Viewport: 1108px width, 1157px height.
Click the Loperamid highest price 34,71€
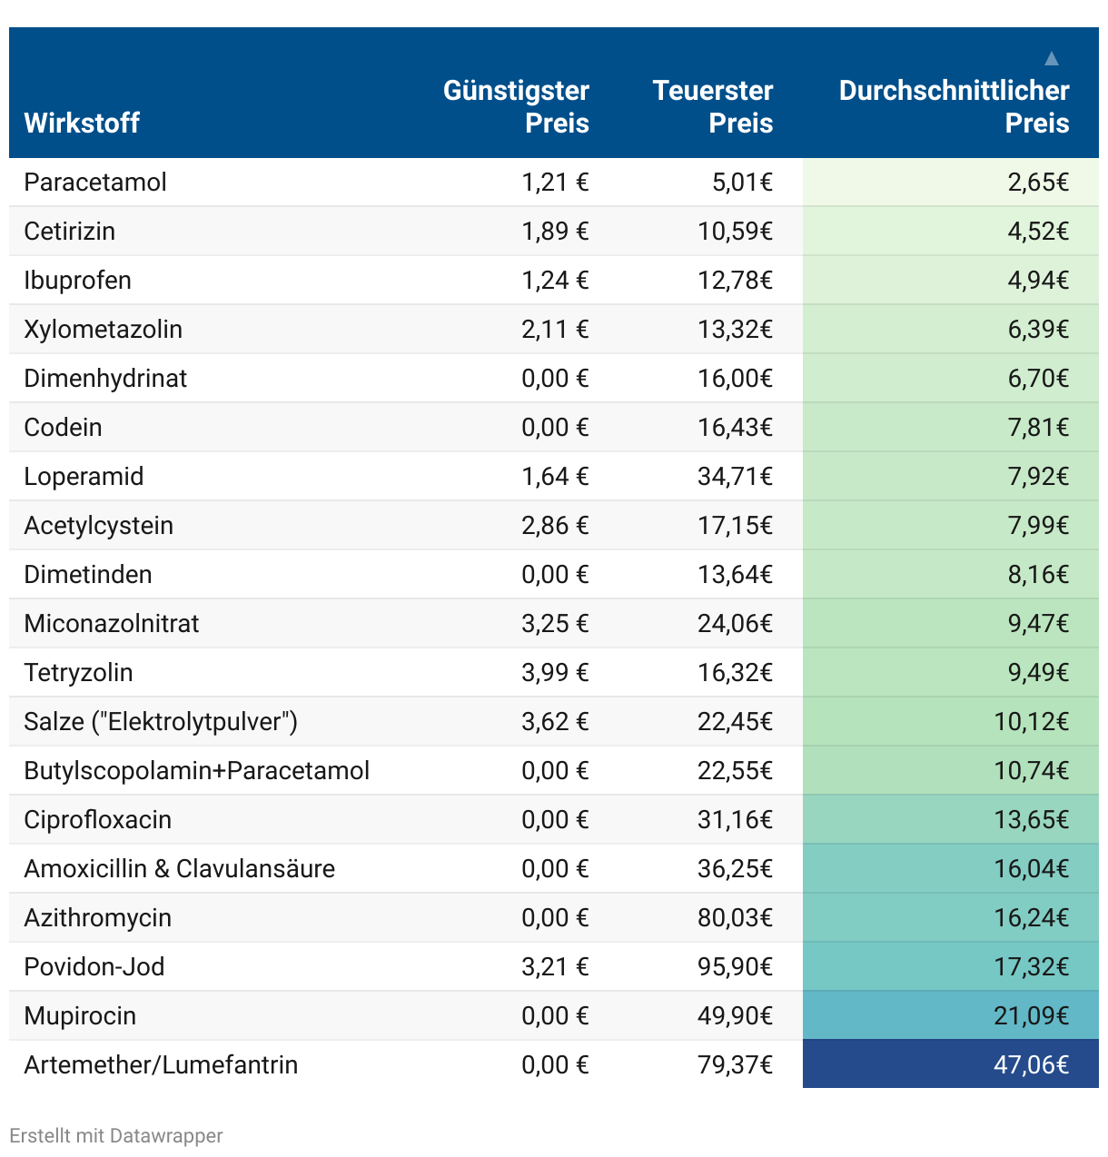tap(735, 476)
